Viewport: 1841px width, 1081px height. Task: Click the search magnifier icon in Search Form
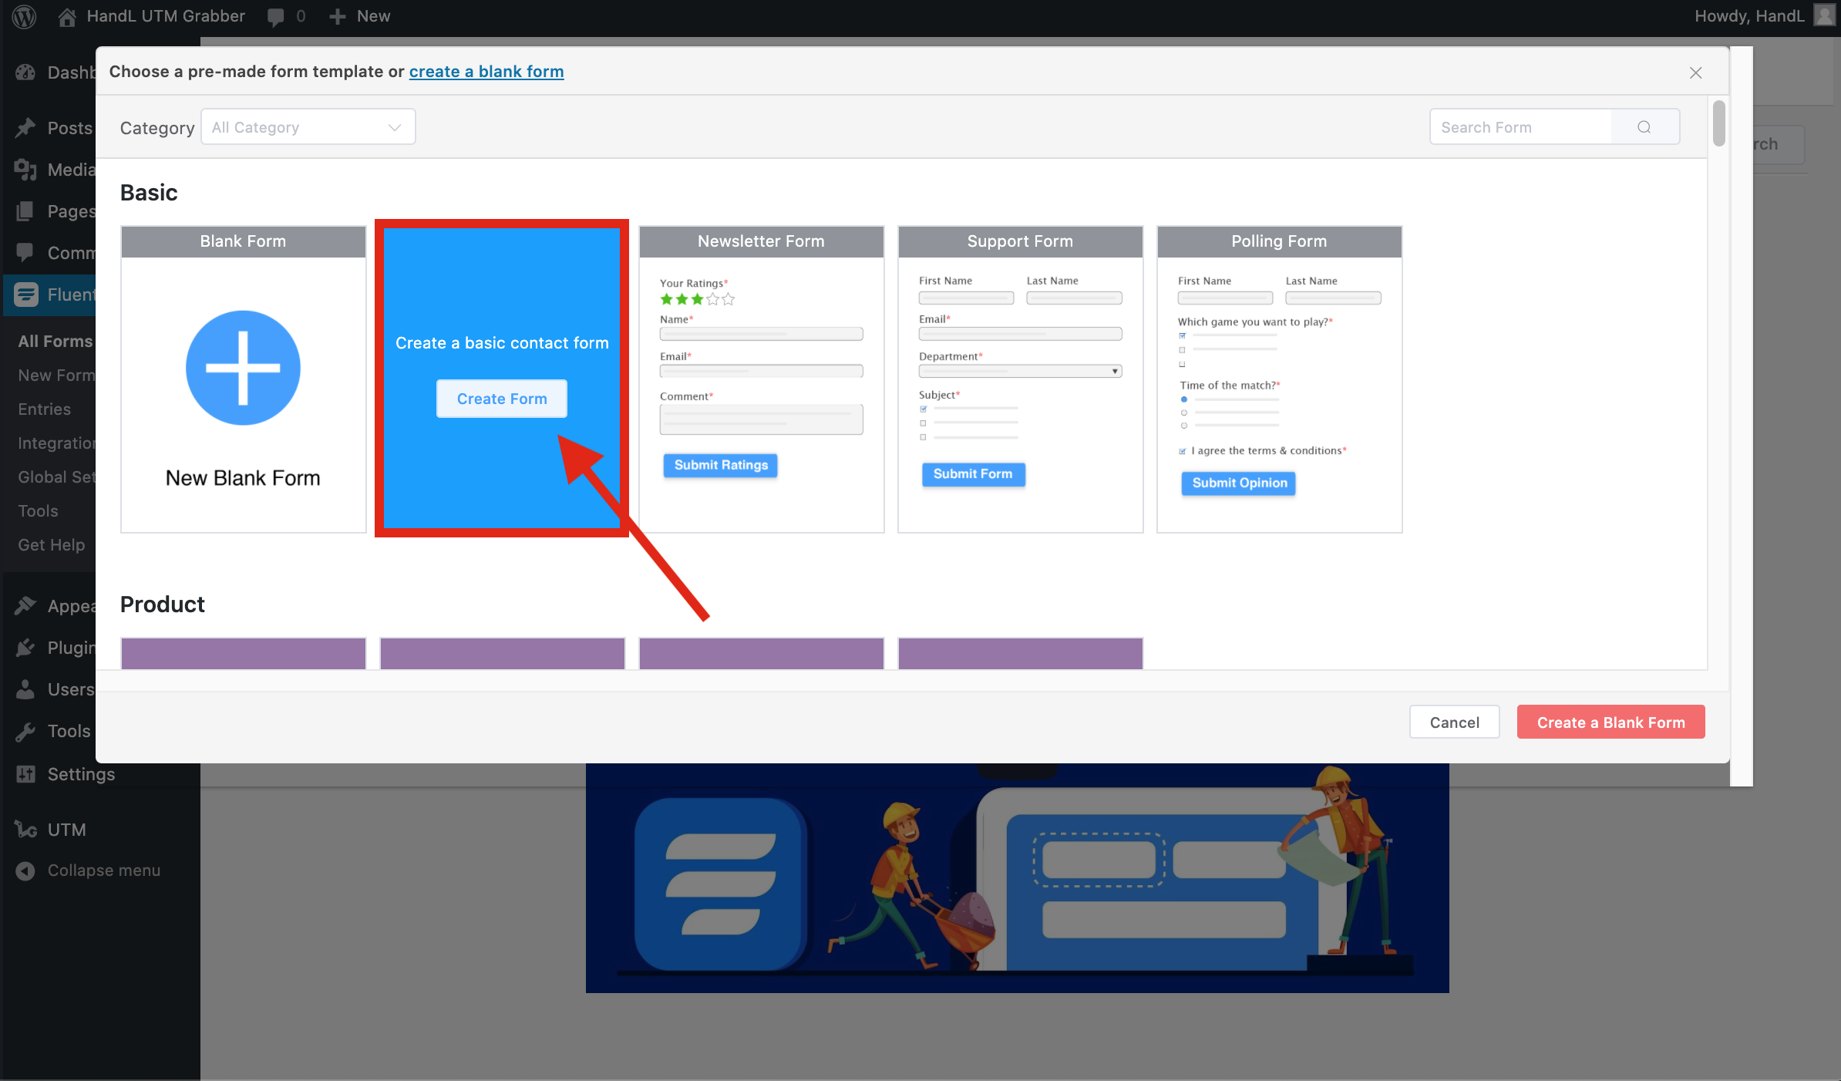coord(1644,127)
